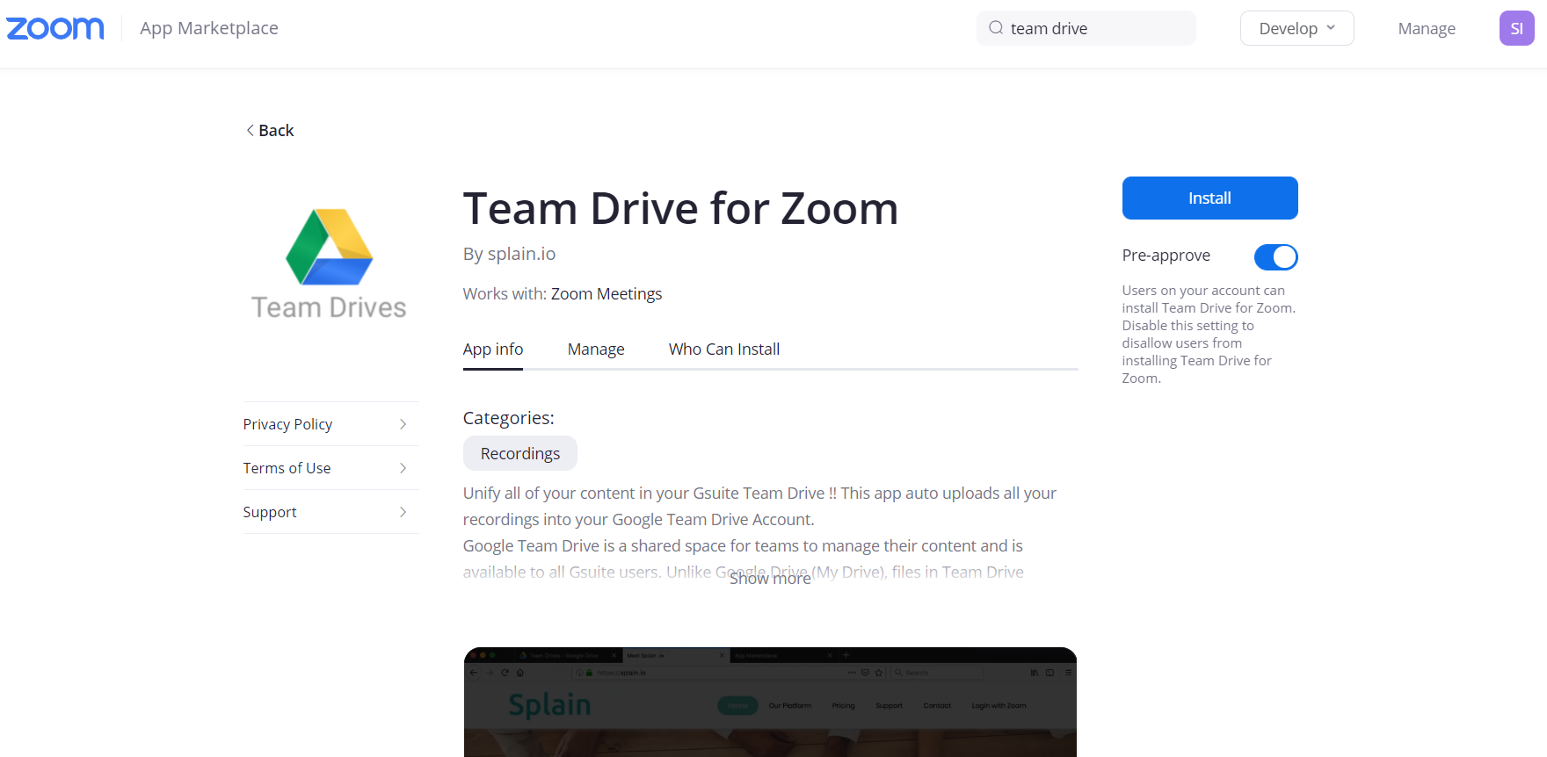Click the search magnifier icon
Viewport: 1547px width, 757px height.
(x=996, y=28)
